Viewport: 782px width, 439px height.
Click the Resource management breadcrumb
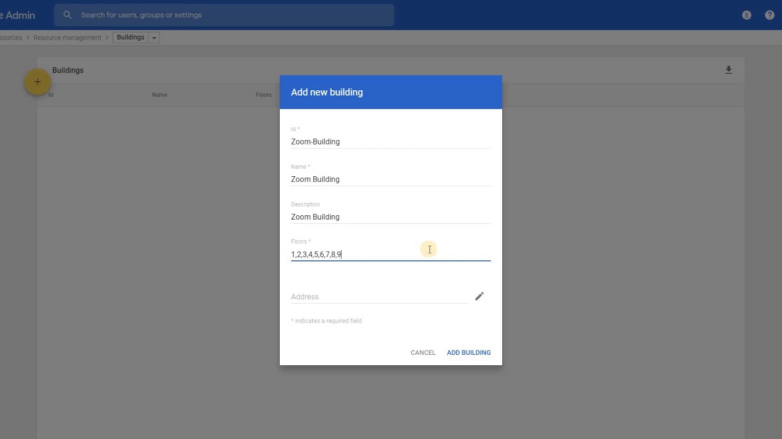[x=67, y=38]
